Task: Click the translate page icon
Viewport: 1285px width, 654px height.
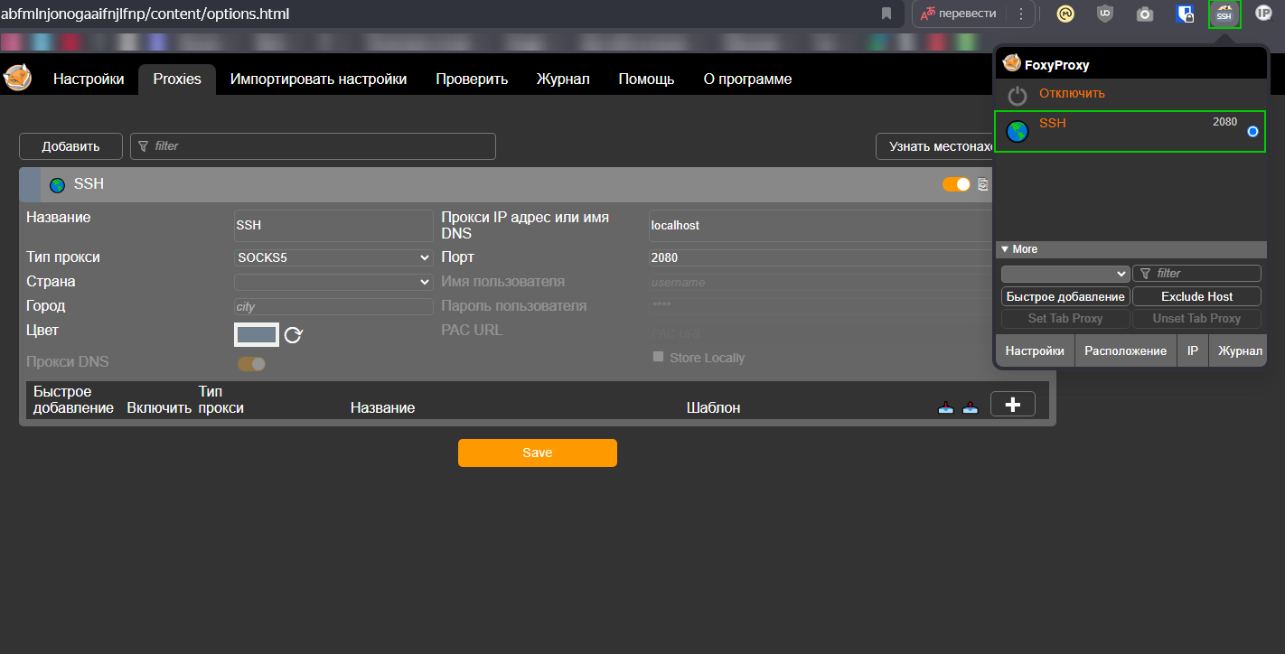Action: tap(927, 14)
